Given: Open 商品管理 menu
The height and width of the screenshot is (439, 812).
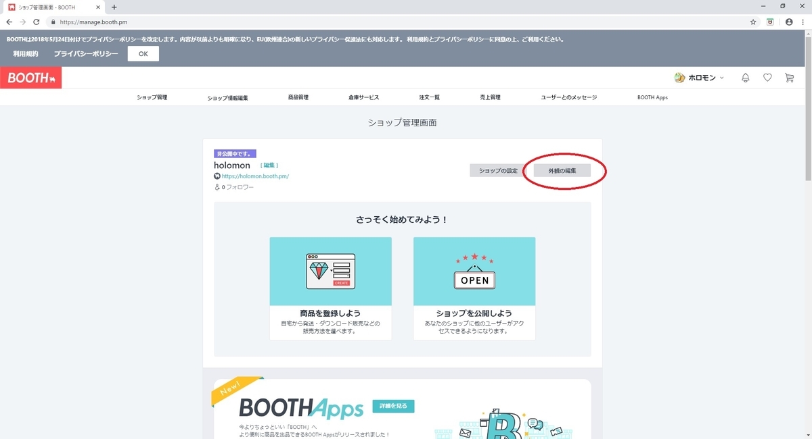Looking at the screenshot, I should [298, 97].
